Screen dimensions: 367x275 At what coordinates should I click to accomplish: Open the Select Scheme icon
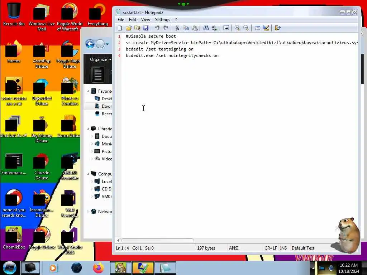pos(258,28)
